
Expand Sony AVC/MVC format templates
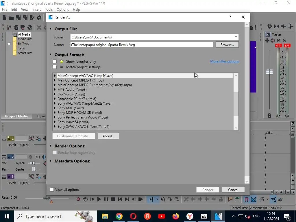tap(55, 103)
